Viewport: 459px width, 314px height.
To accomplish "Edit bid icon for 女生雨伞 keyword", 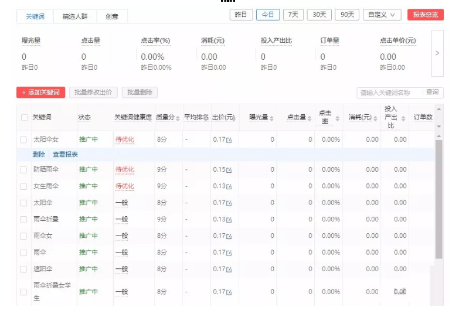I will (229, 186).
